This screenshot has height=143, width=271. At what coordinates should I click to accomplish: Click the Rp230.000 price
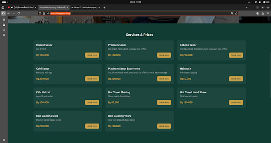point(42,126)
